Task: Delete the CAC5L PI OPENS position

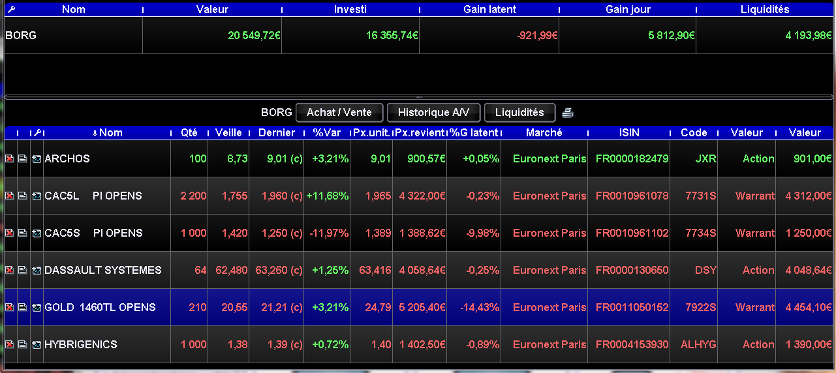Action: click(x=10, y=196)
